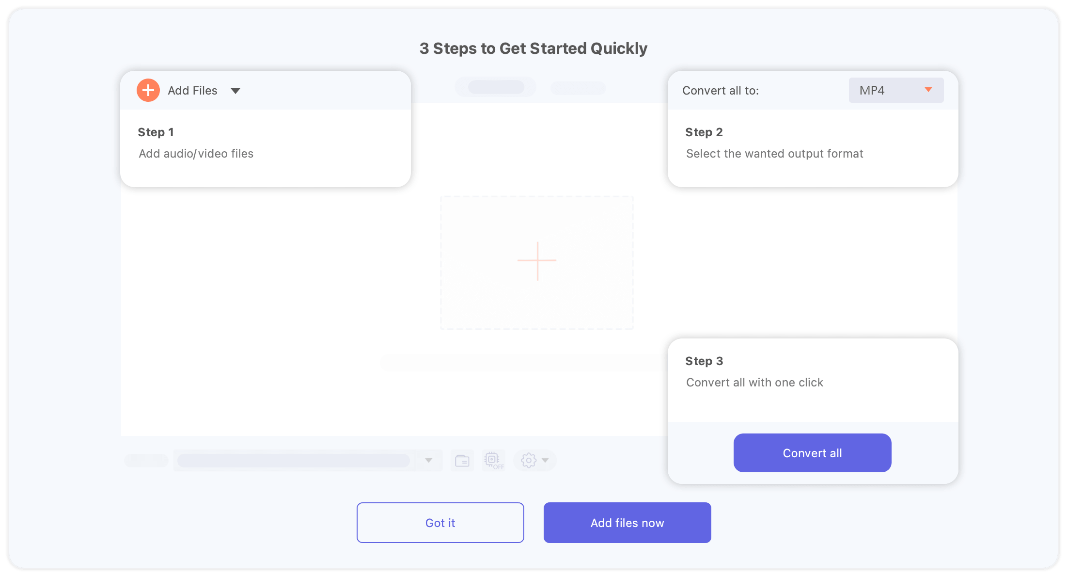Click the large plus in the drop zone
Screen dimensions: 1067x577
click(537, 261)
